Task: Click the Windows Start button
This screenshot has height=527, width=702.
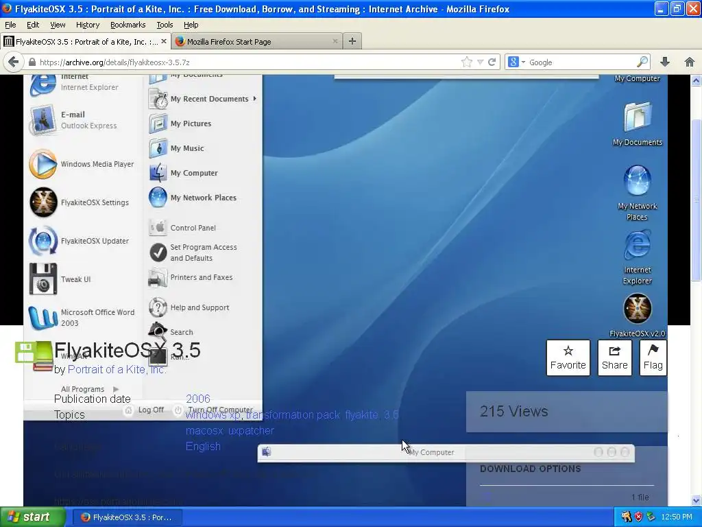Action: pos(33,517)
